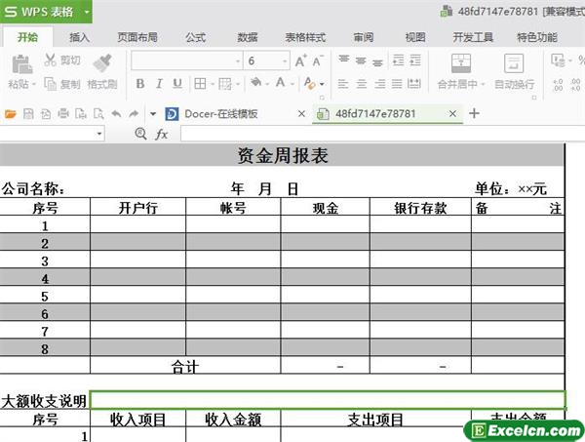Click the 银行存款 header cell
The width and height of the screenshot is (585, 442).
pyautogui.click(x=420, y=207)
